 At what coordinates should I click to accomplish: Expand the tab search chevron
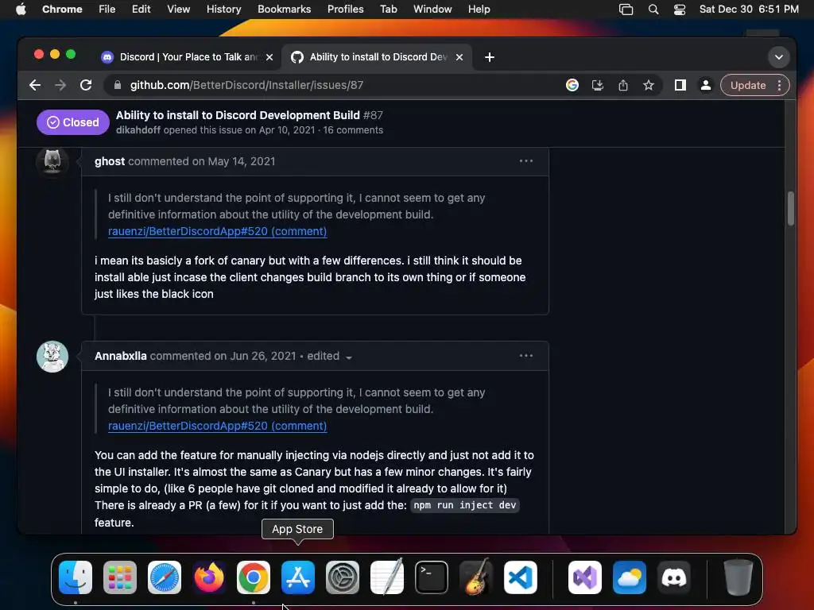pyautogui.click(x=779, y=57)
